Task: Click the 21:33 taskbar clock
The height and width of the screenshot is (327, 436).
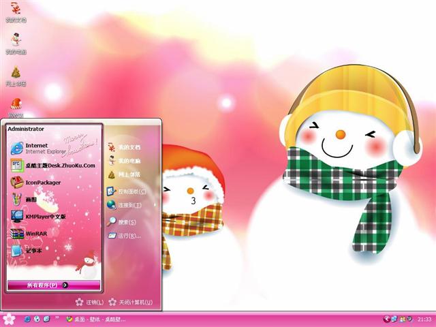Action: [x=424, y=320]
